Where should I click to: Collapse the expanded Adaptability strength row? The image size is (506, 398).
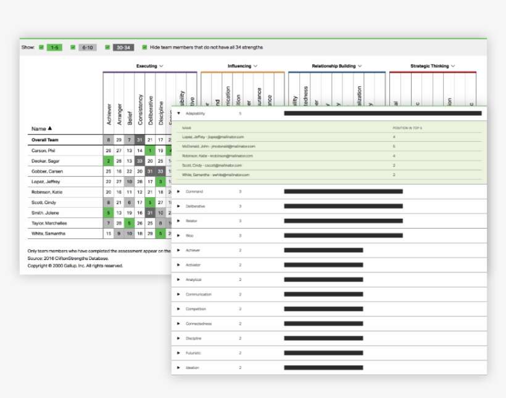click(178, 113)
